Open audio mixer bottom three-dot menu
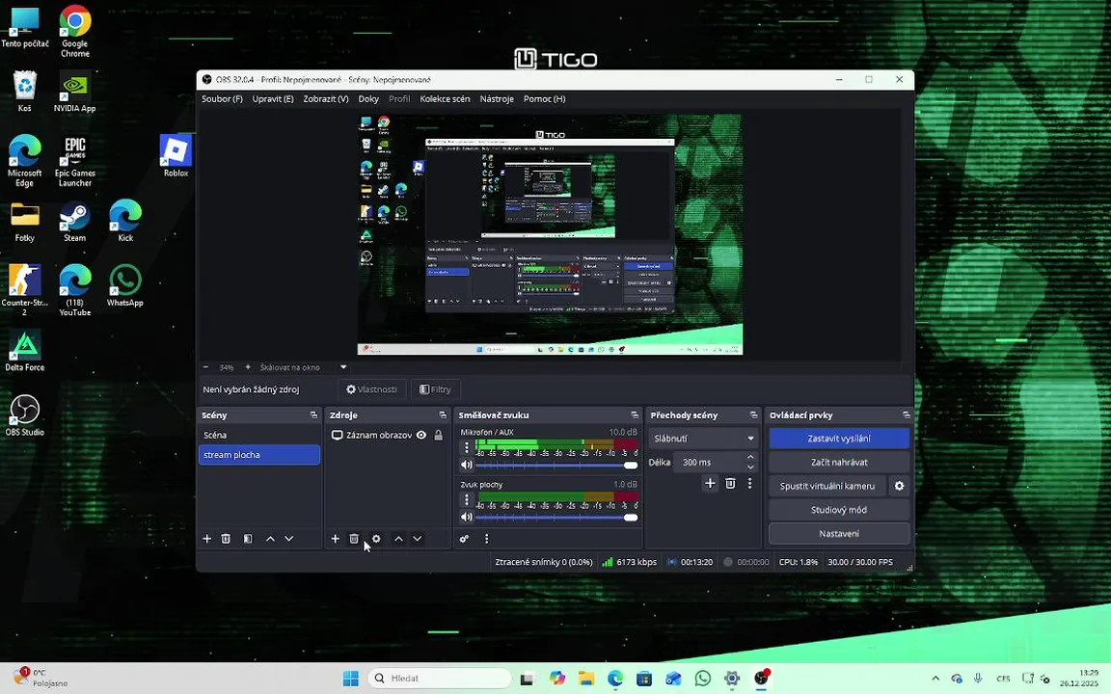The height and width of the screenshot is (694, 1111). point(486,539)
